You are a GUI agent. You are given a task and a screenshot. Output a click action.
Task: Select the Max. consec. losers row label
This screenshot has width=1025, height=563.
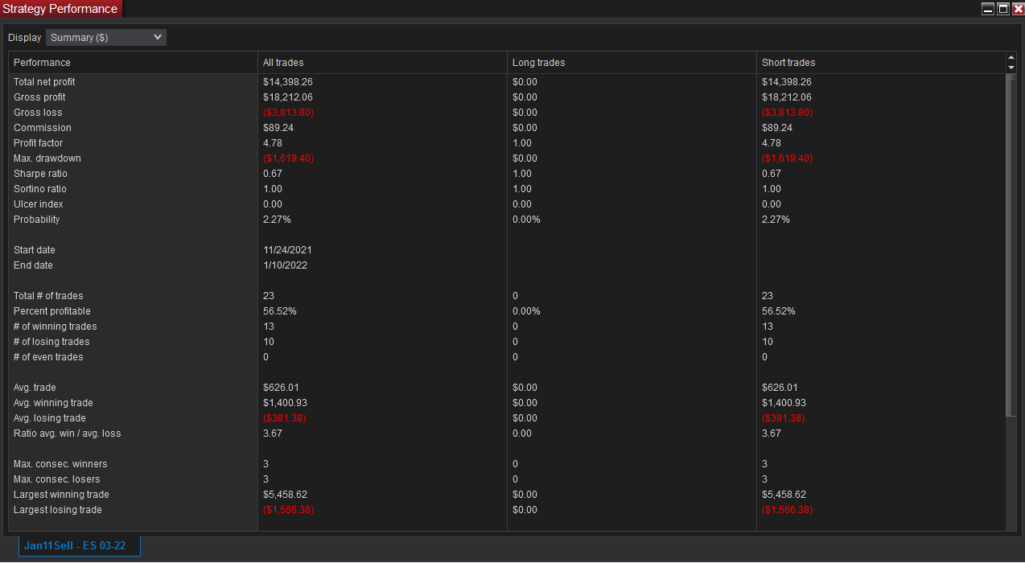pos(57,479)
